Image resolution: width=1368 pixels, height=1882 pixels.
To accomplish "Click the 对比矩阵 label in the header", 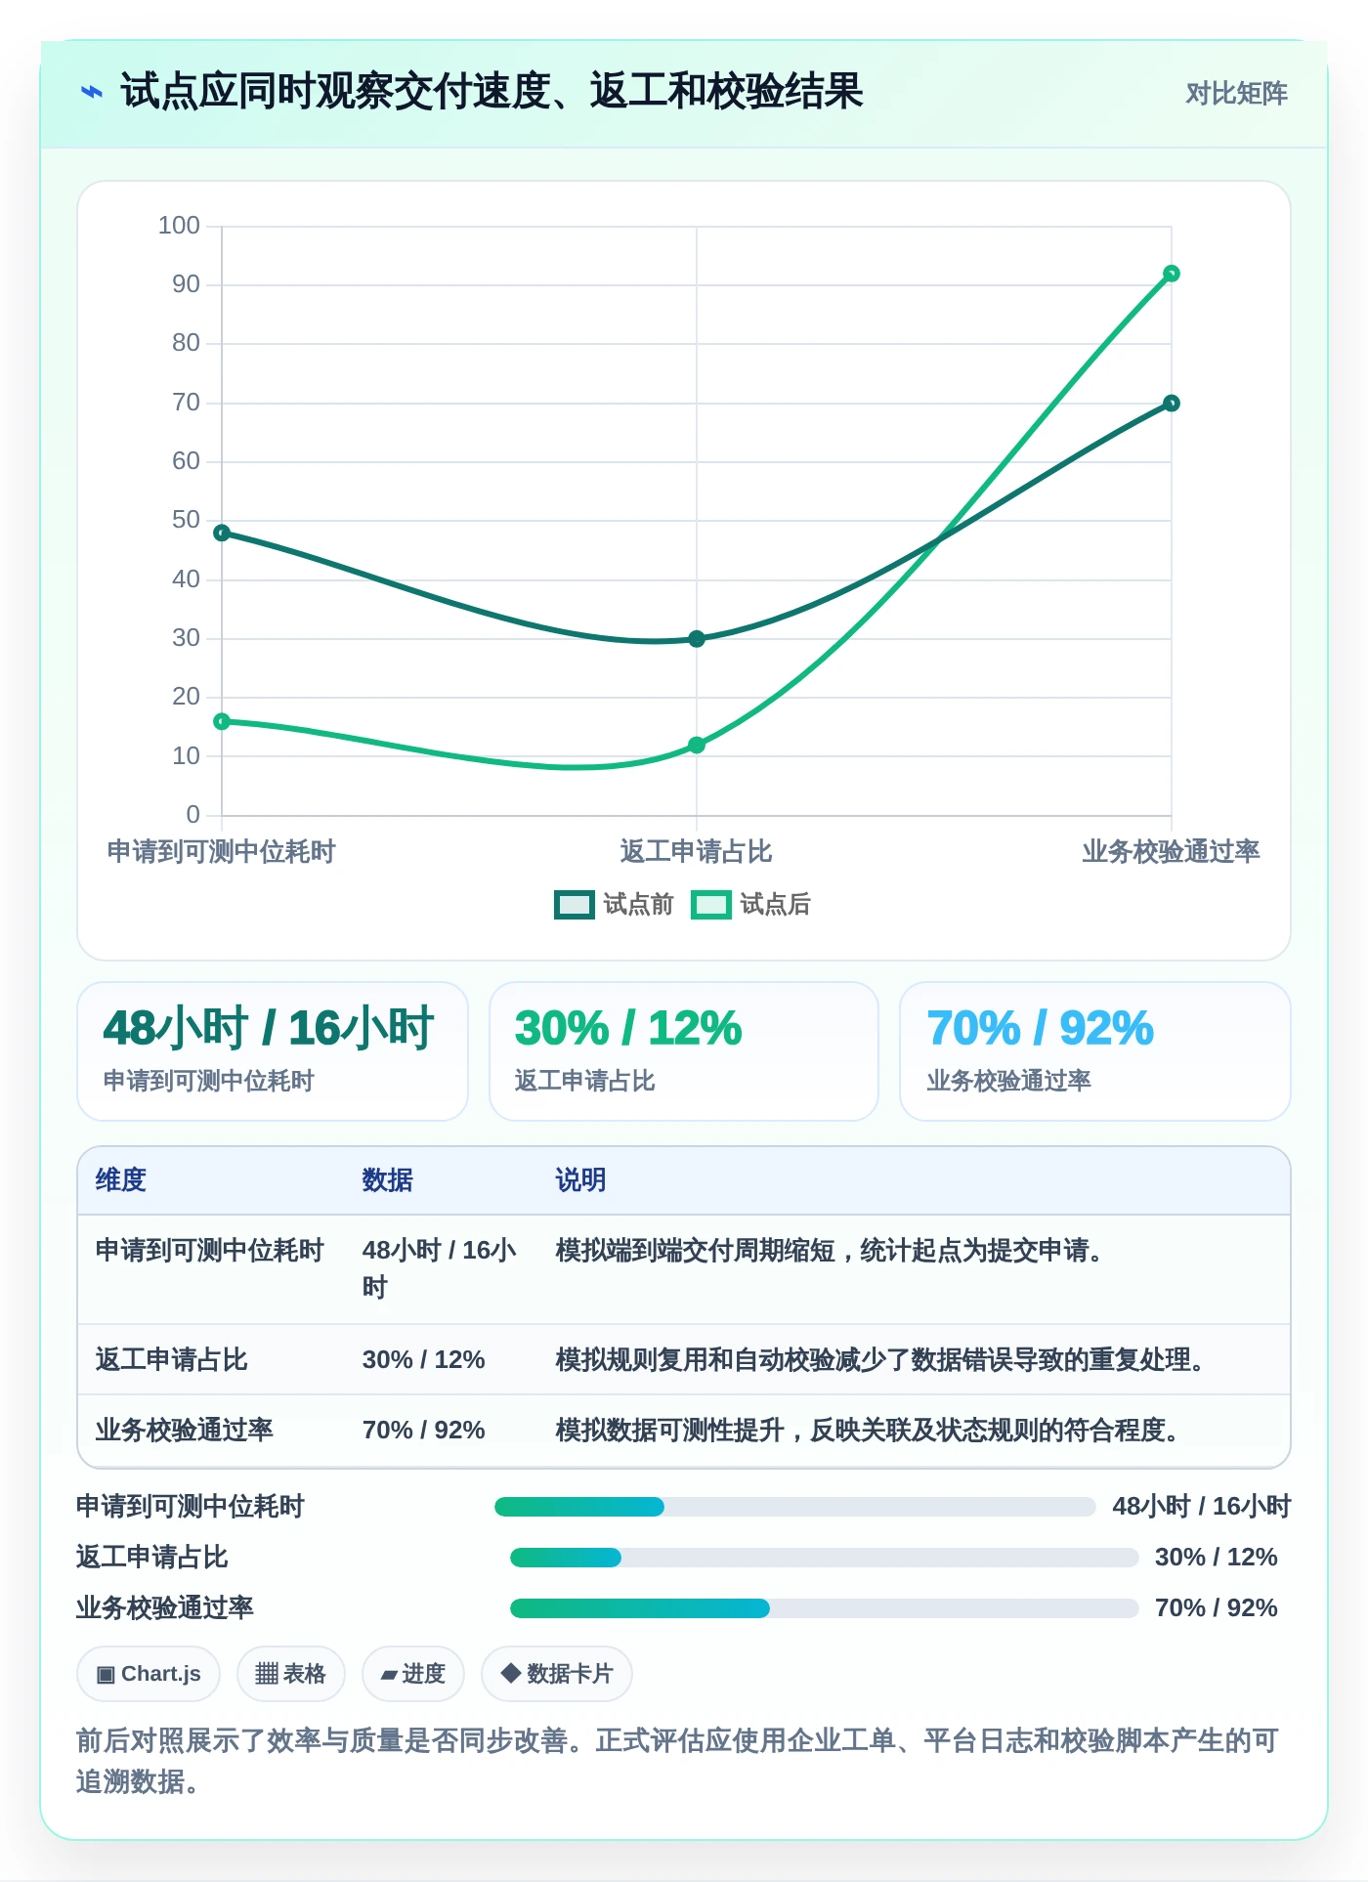I will click(x=1236, y=93).
